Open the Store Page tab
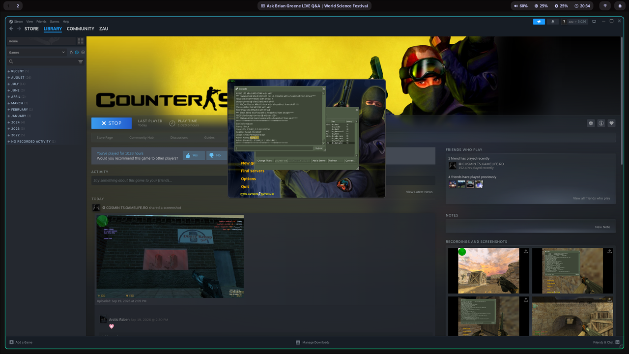Image resolution: width=629 pixels, height=354 pixels. 105,138
